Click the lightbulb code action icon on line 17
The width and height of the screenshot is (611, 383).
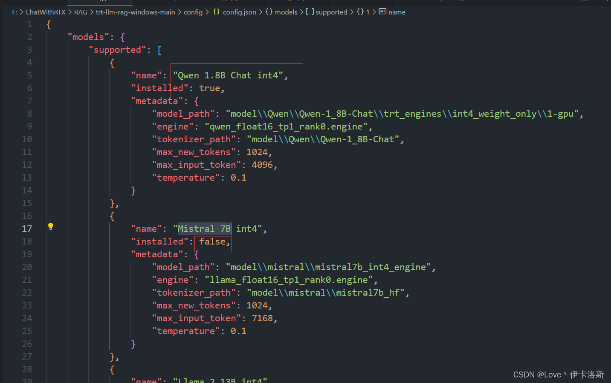pos(50,226)
